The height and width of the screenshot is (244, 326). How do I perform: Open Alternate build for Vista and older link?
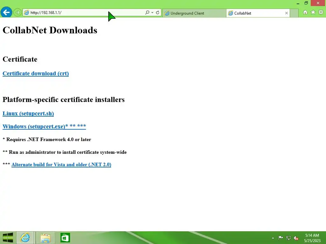click(x=61, y=165)
